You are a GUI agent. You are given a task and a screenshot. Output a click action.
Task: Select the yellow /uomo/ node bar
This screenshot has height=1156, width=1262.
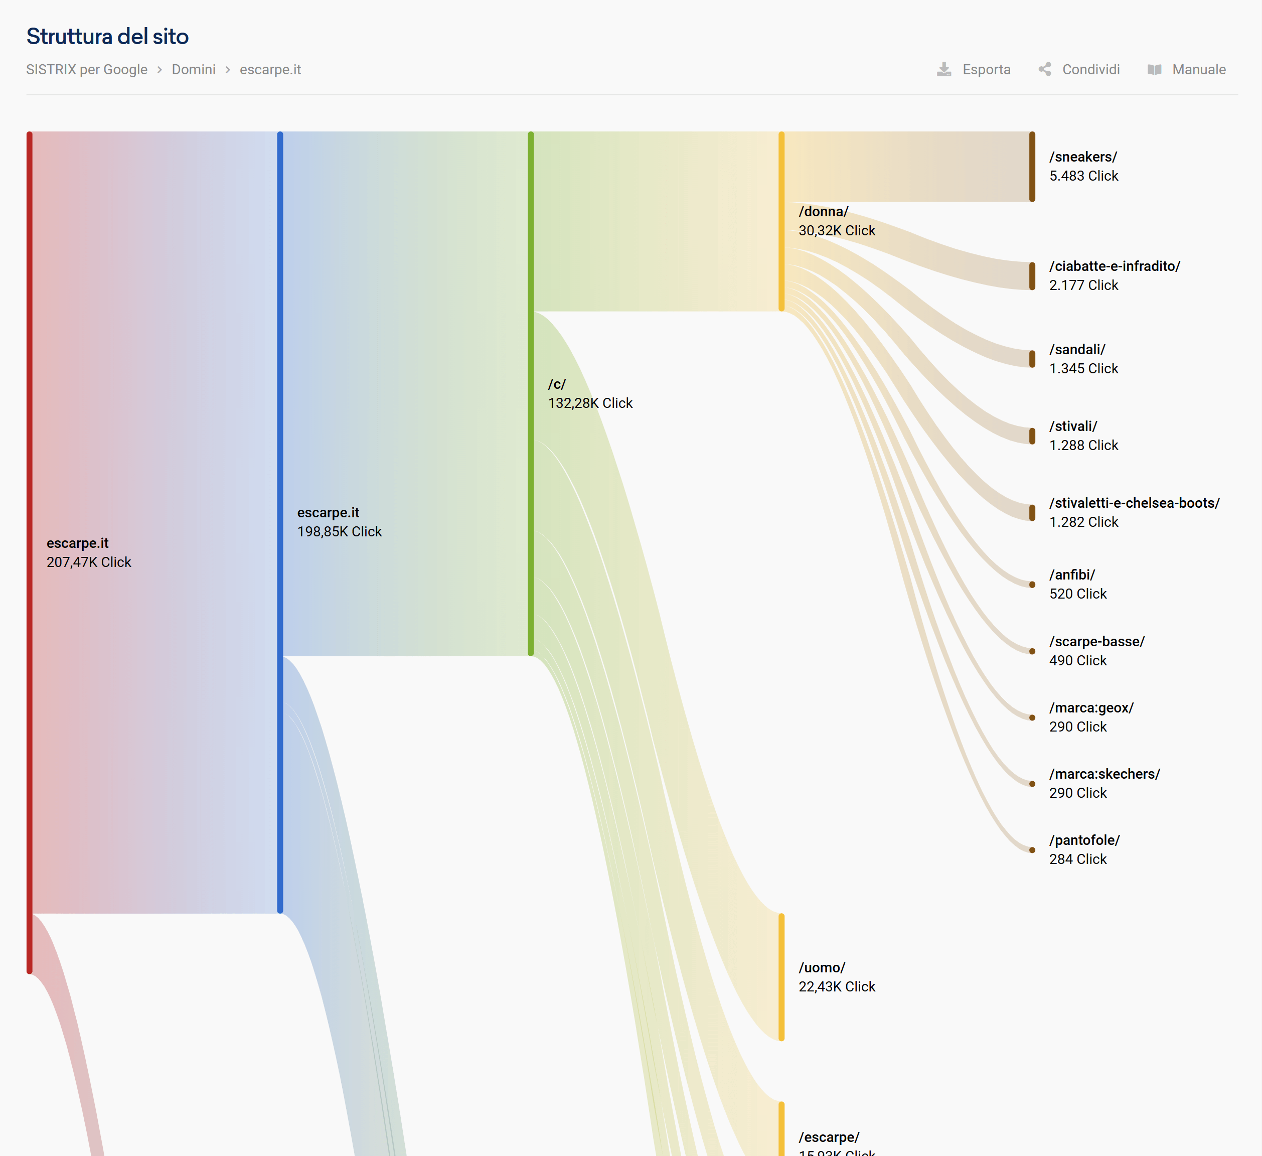[781, 977]
